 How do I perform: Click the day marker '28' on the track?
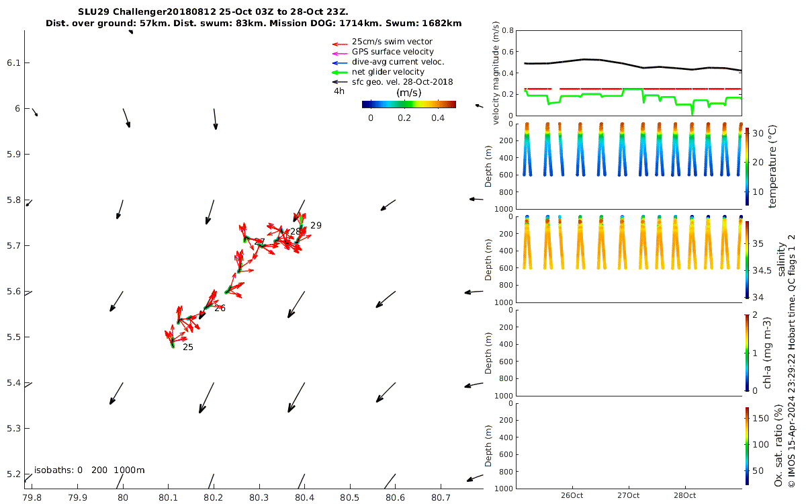(x=296, y=231)
